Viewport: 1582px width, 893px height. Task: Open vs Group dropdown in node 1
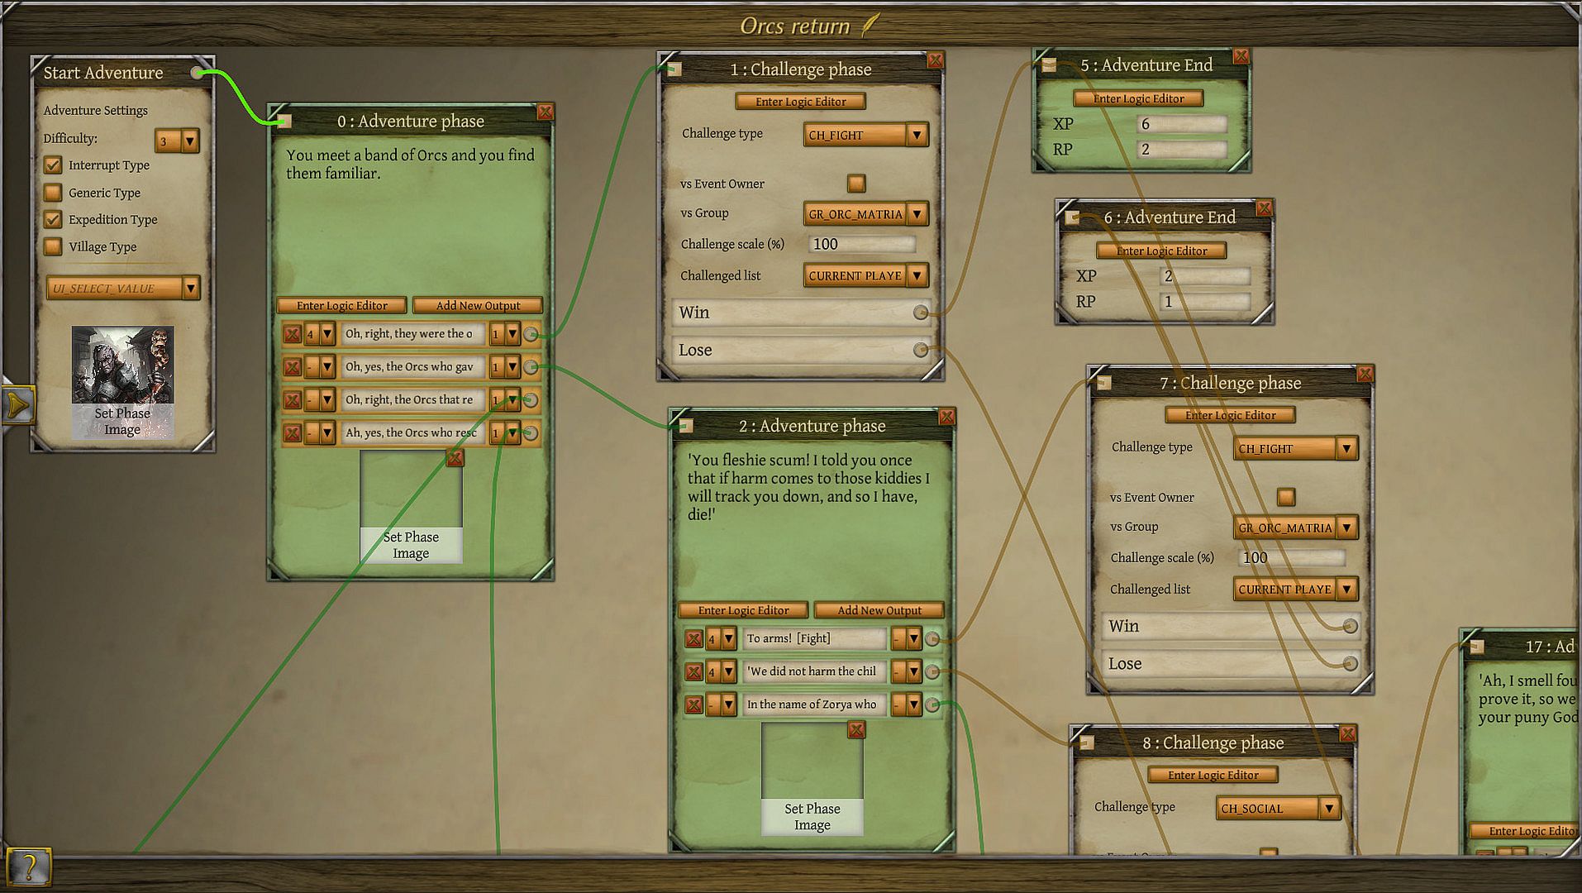pos(866,214)
